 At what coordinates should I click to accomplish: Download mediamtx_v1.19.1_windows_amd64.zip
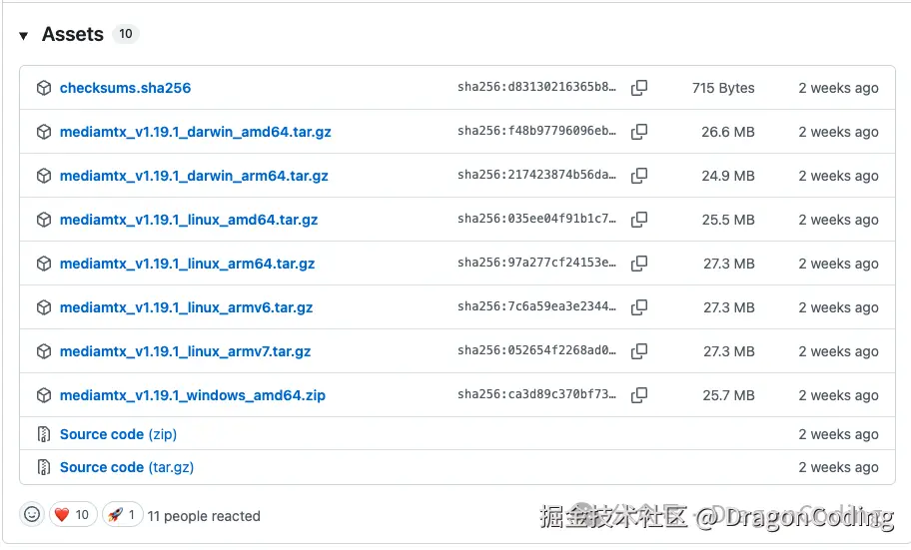click(193, 395)
